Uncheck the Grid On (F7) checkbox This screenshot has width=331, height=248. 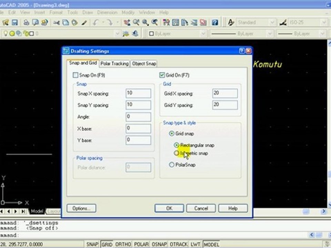tap(162, 75)
